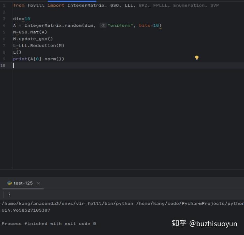The width and height of the screenshot is (244, 235).
Task: Click line number 1 in the gutter
Action: [x=4, y=6]
